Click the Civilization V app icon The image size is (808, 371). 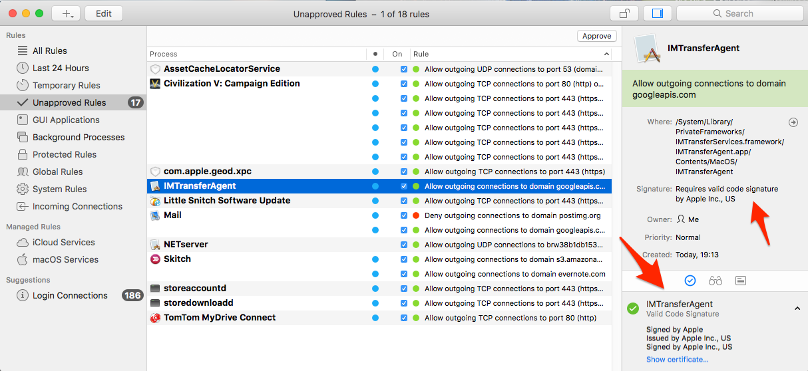pyautogui.click(x=155, y=84)
